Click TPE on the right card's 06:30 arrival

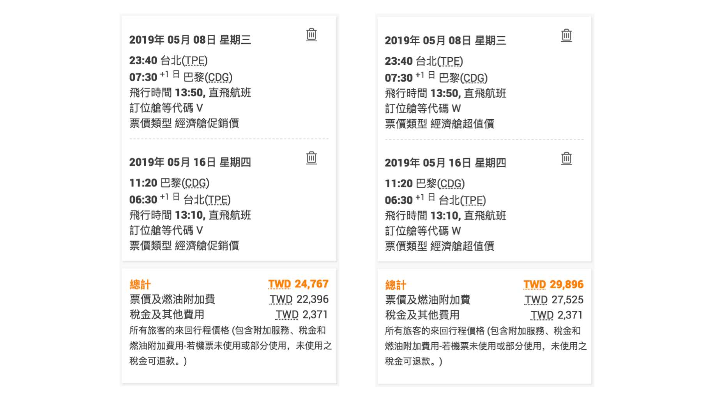coord(473,201)
